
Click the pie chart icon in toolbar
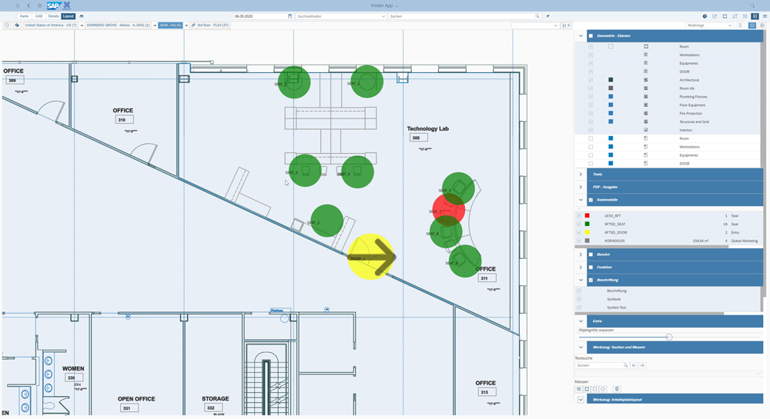click(x=705, y=16)
